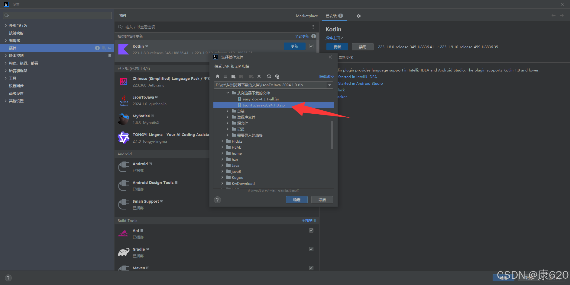570x285 pixels.
Task: Open the plugins settings gear menu
Action: pos(359,16)
